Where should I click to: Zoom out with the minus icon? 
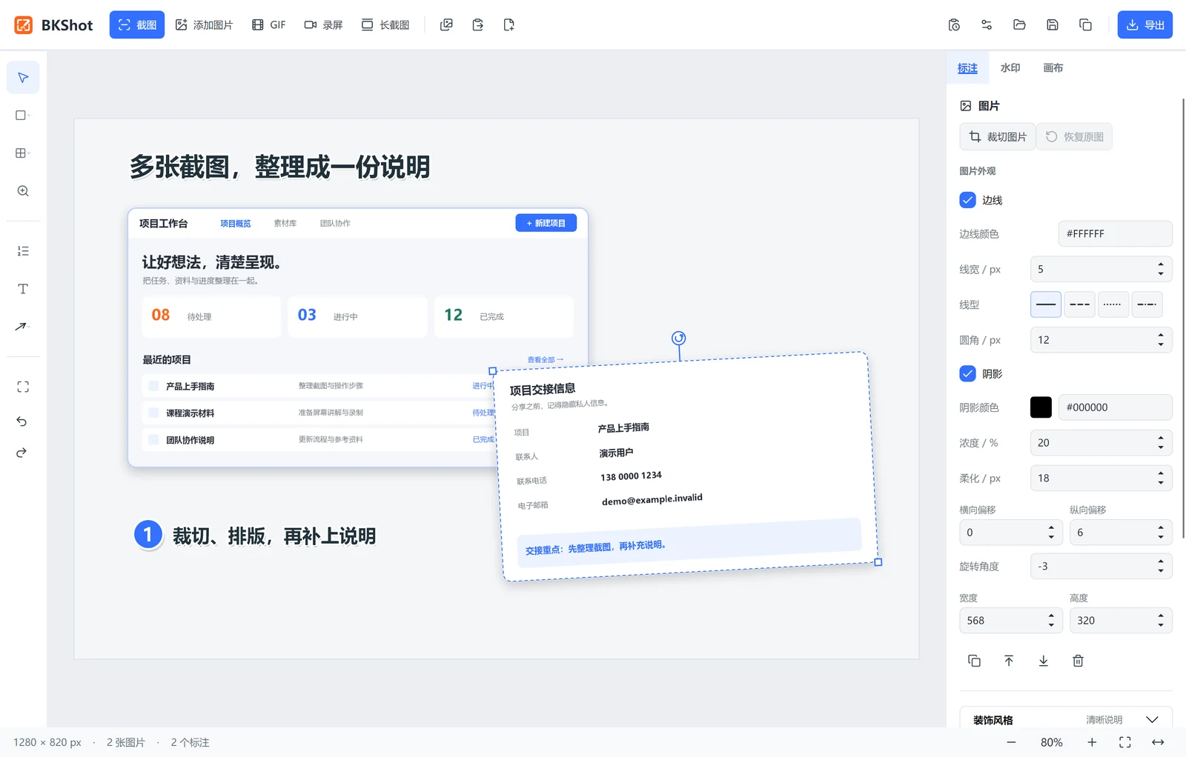[1011, 742]
